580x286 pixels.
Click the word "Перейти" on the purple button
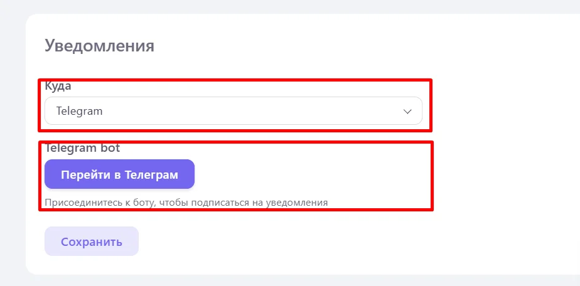[x=86, y=174]
